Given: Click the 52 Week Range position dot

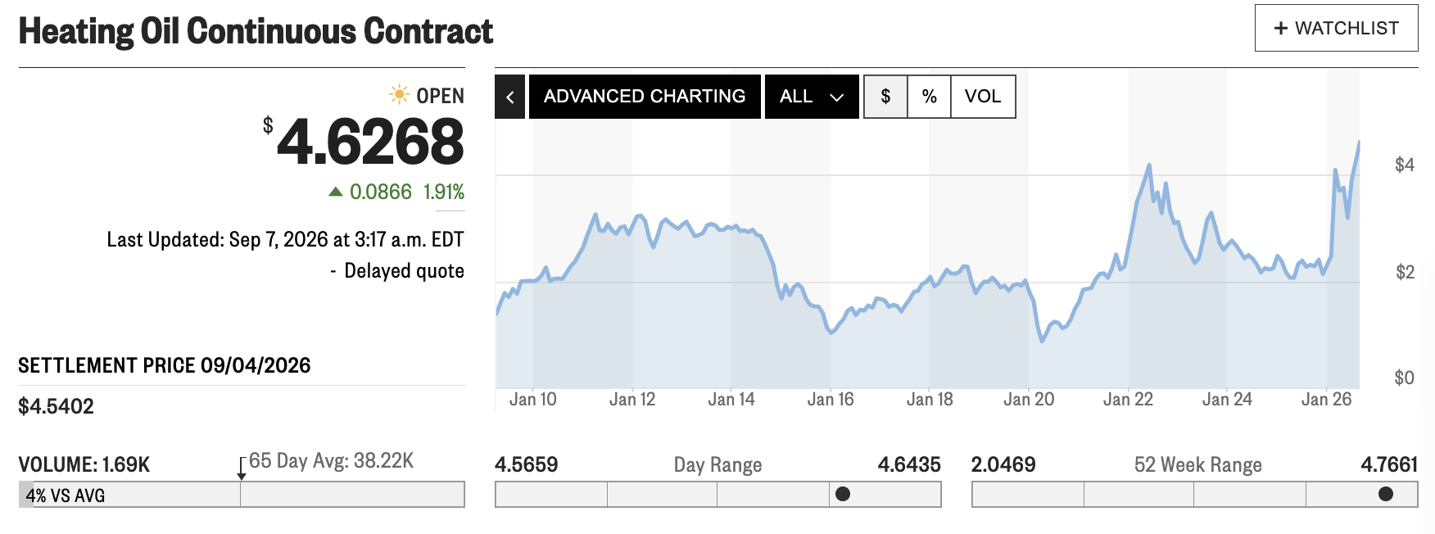Looking at the screenshot, I should [1385, 494].
